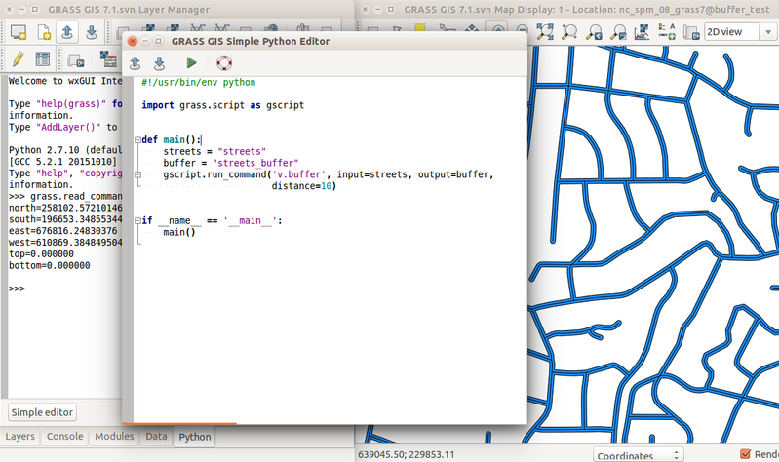779x462 pixels.
Task: Save current workspace in Layer Manager toolbar
Action: 92,32
